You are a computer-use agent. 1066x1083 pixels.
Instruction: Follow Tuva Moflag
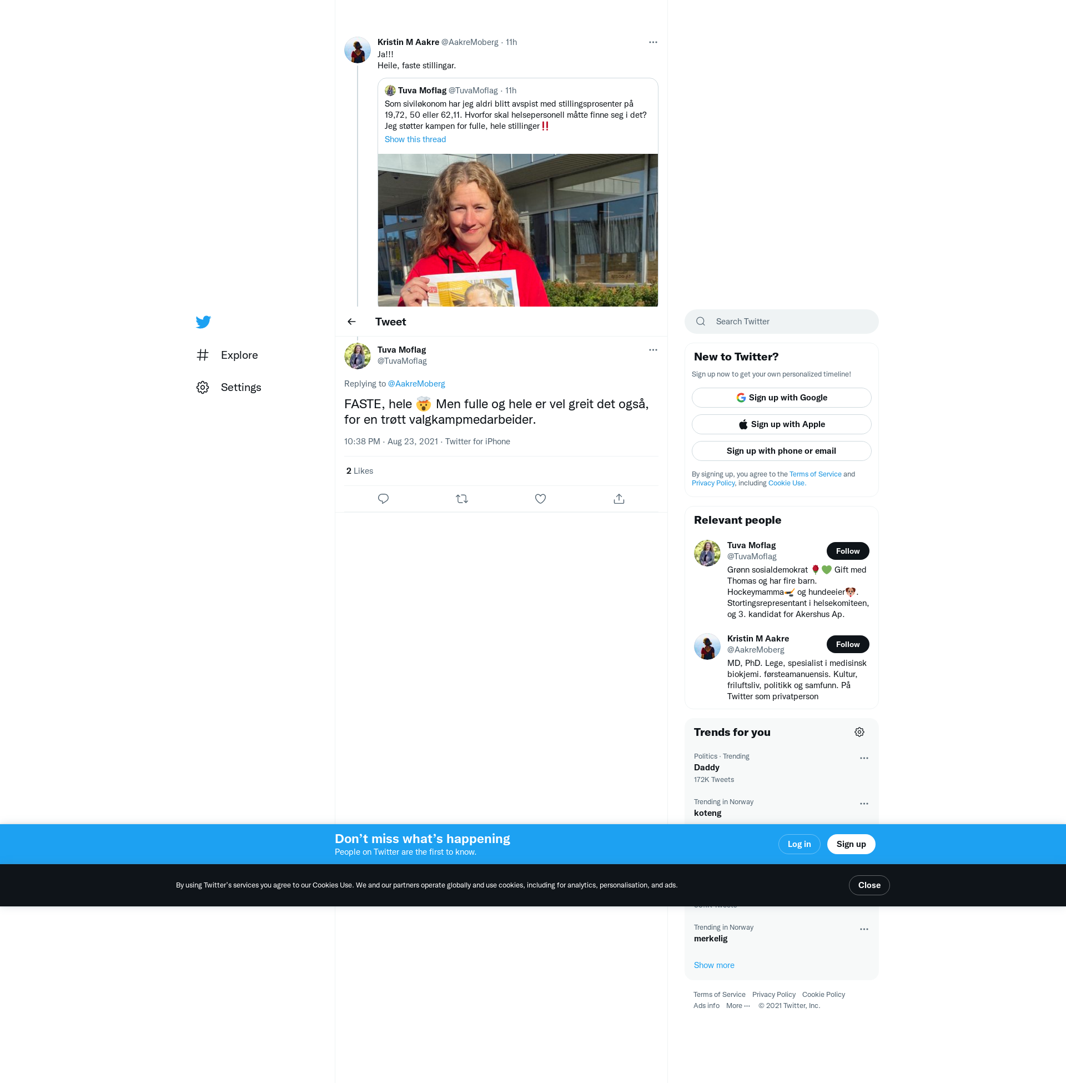(848, 551)
